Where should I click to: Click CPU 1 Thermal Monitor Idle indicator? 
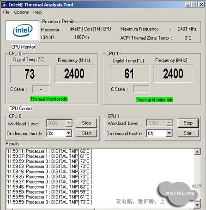154,100
